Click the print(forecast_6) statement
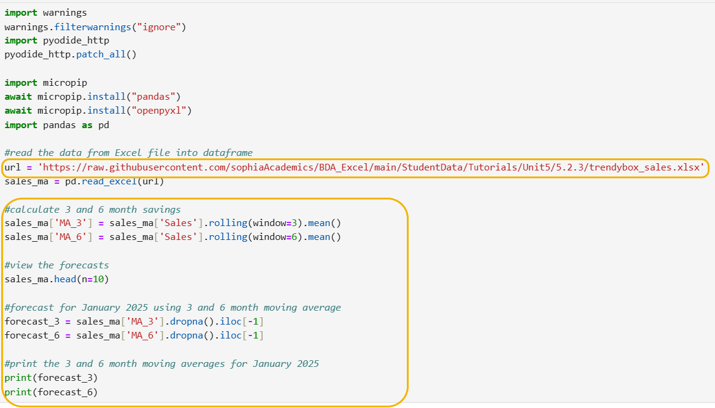 51,392
